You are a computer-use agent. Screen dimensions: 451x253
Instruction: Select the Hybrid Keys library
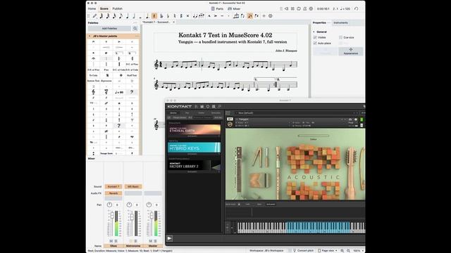pos(194,148)
